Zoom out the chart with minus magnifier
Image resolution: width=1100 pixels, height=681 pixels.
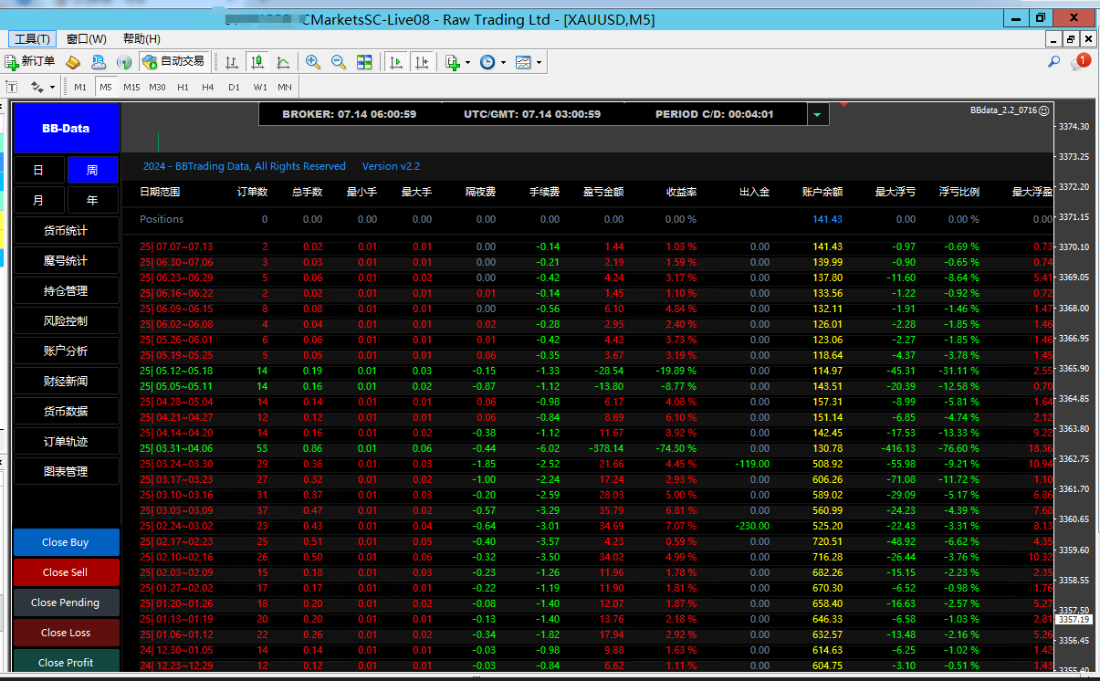[x=339, y=62]
